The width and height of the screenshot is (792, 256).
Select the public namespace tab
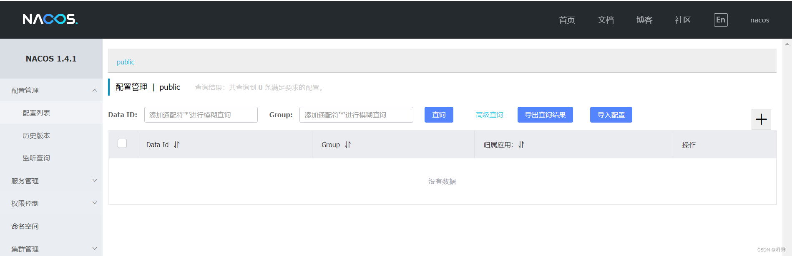coord(126,62)
